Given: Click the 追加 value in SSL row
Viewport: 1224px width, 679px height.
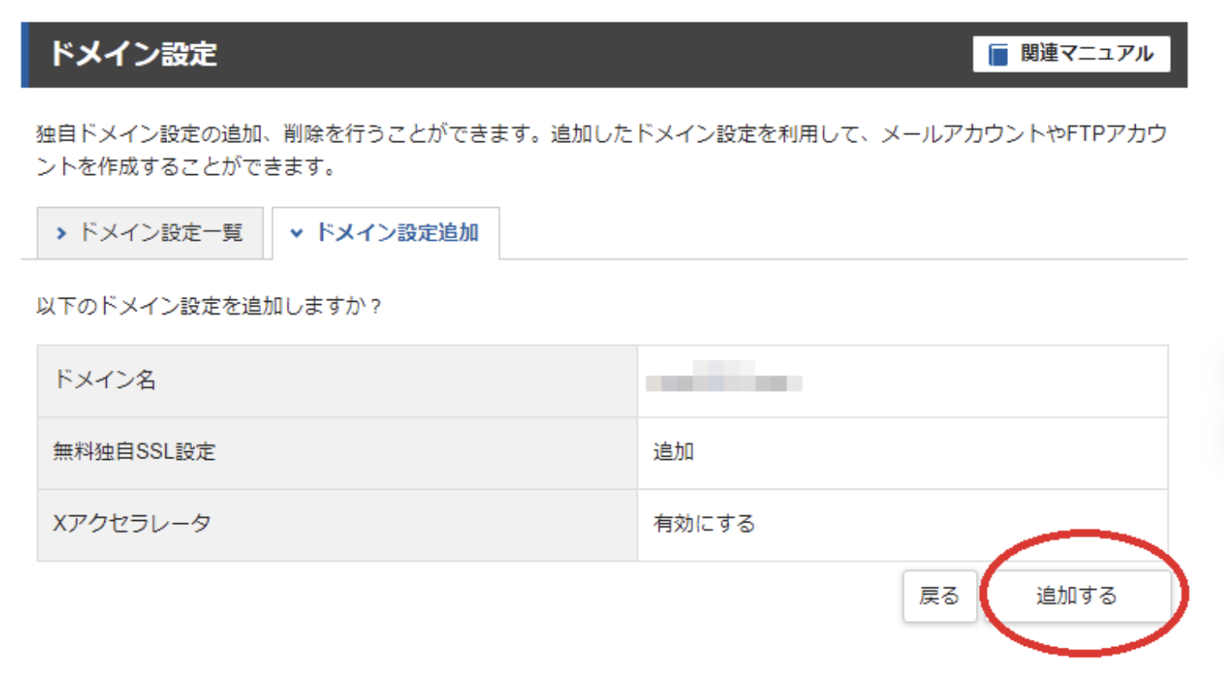Looking at the screenshot, I should click(673, 452).
